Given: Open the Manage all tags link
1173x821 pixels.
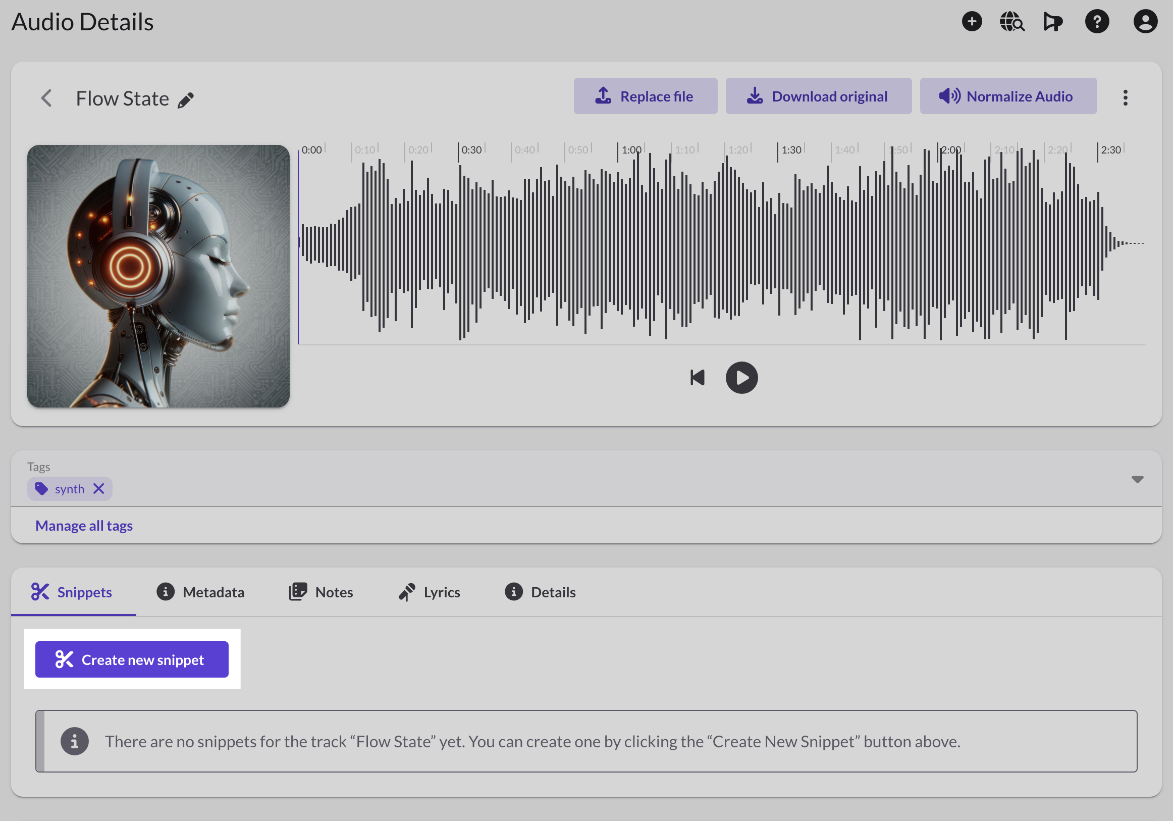Looking at the screenshot, I should (84, 526).
